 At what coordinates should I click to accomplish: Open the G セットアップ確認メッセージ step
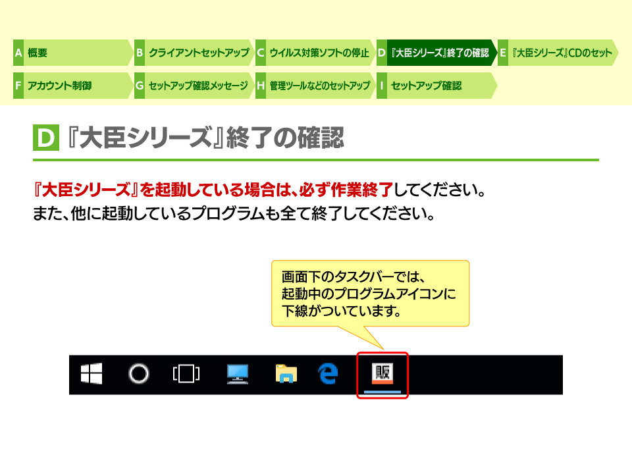coord(194,86)
